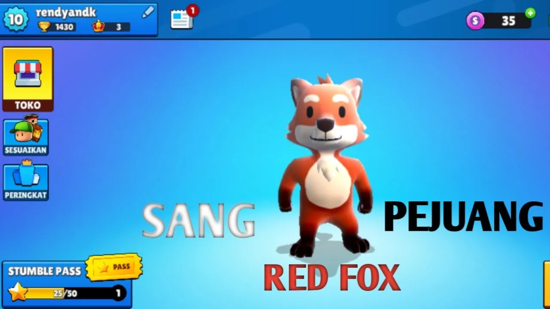Click the crown count 3
The height and width of the screenshot is (309, 550).
click(118, 27)
